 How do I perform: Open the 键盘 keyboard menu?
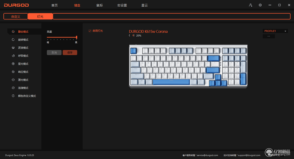(x=77, y=5)
